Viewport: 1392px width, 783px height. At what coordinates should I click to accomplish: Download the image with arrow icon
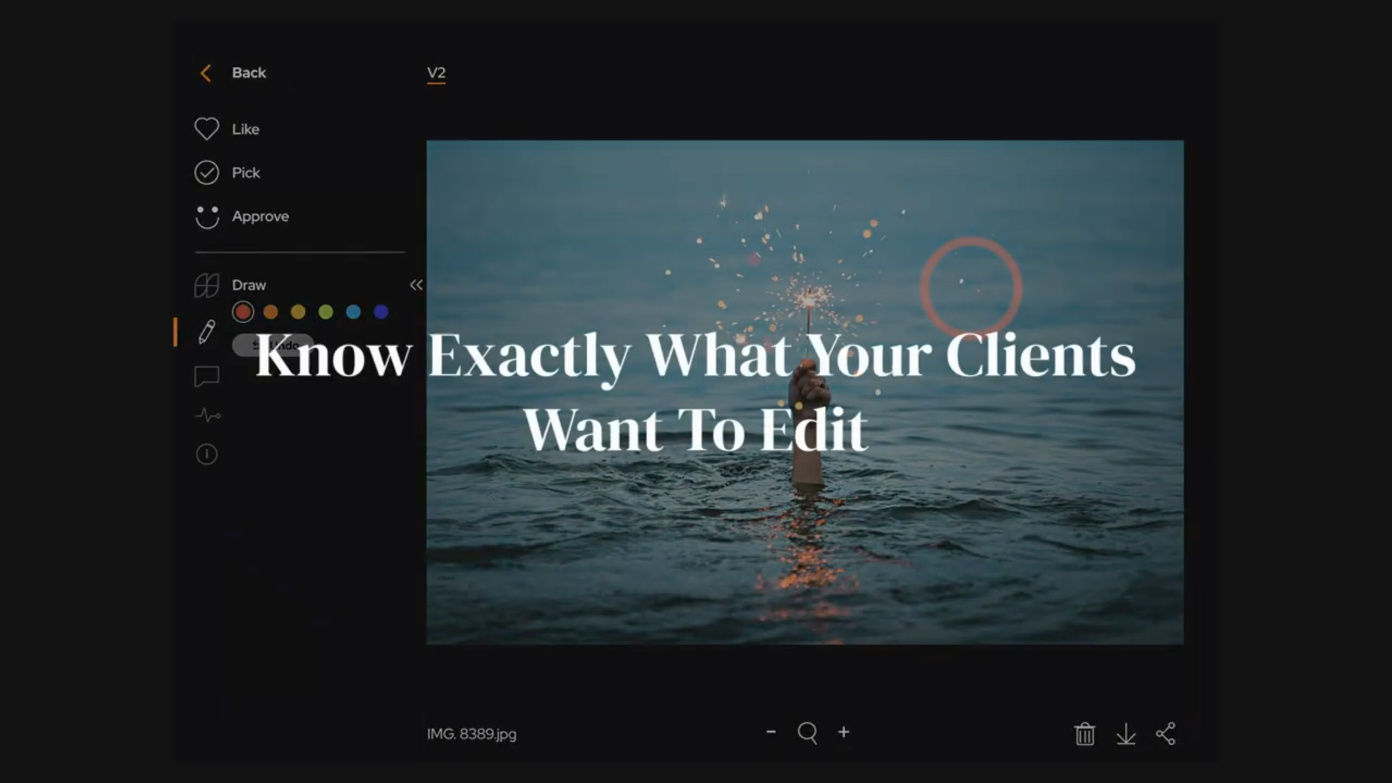(1125, 734)
